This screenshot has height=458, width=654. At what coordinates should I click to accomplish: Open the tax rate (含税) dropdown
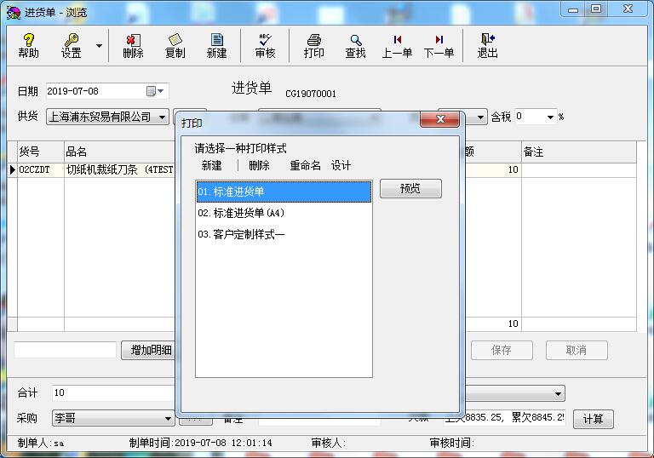pyautogui.click(x=550, y=117)
